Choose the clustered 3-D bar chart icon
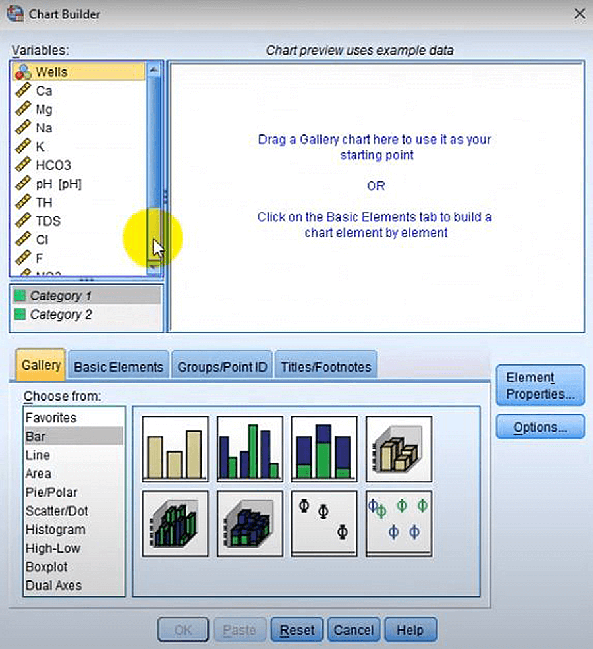The width and height of the screenshot is (593, 649). click(175, 523)
